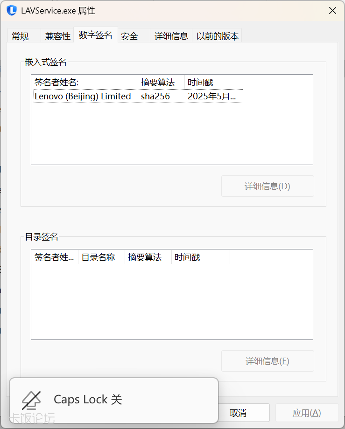
Task: Click catalog list 时间戳 column header
Action: coord(201,257)
